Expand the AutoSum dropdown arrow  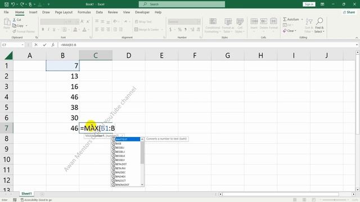point(302,20)
